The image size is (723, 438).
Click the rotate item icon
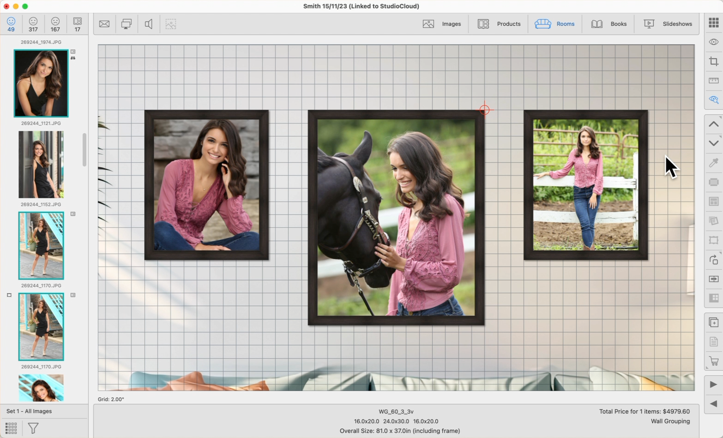coord(713,260)
